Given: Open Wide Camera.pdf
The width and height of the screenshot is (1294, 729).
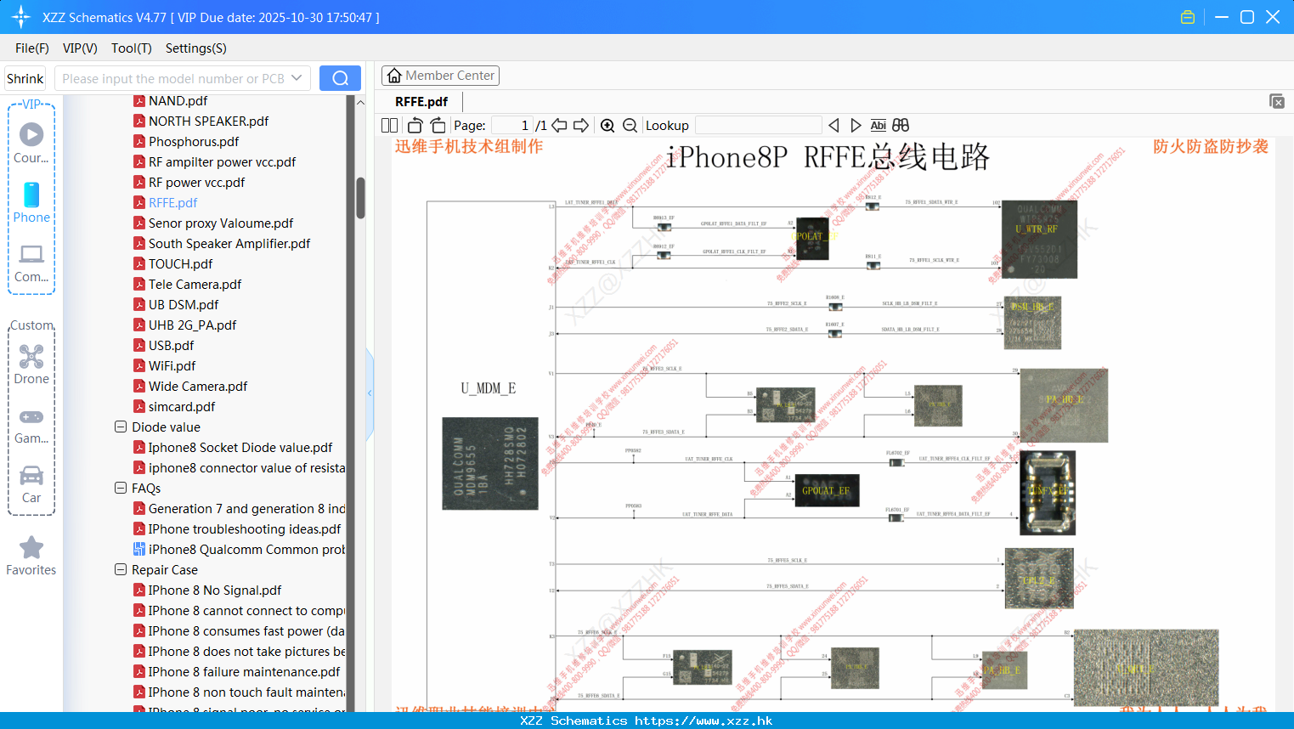Looking at the screenshot, I should click(x=198, y=386).
